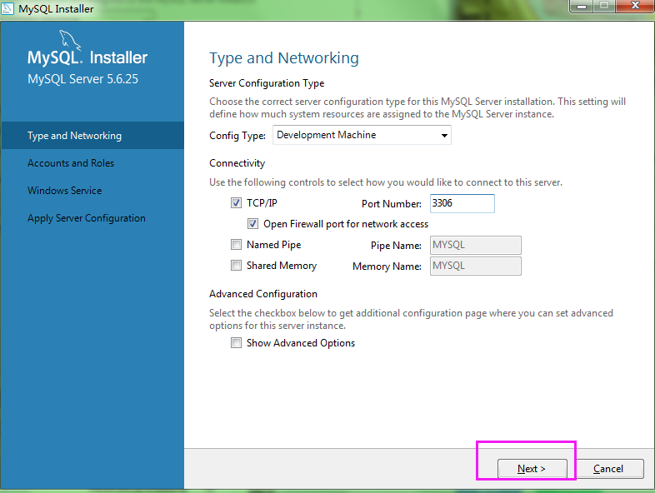Click the 'Connectivity' section heading
The width and height of the screenshot is (655, 493).
click(237, 163)
